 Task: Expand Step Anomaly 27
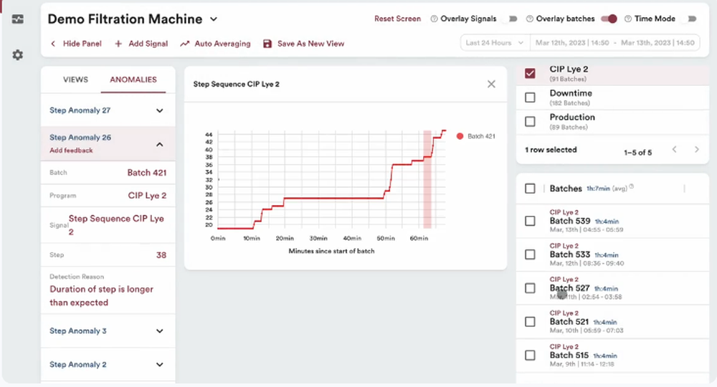[x=159, y=111]
